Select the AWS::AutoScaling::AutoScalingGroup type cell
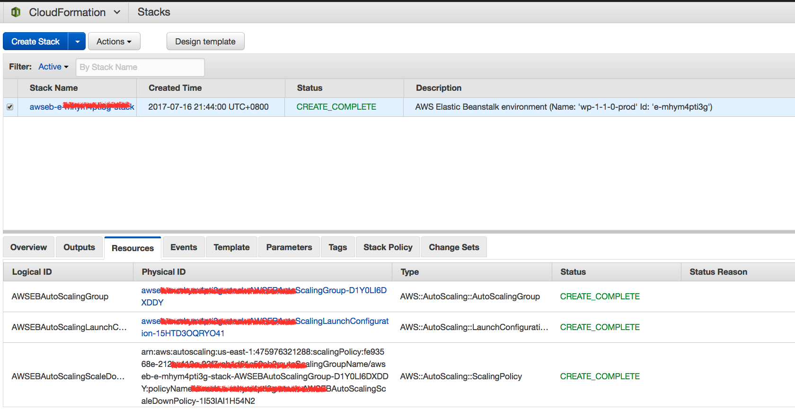This screenshot has height=410, width=795. 470,297
